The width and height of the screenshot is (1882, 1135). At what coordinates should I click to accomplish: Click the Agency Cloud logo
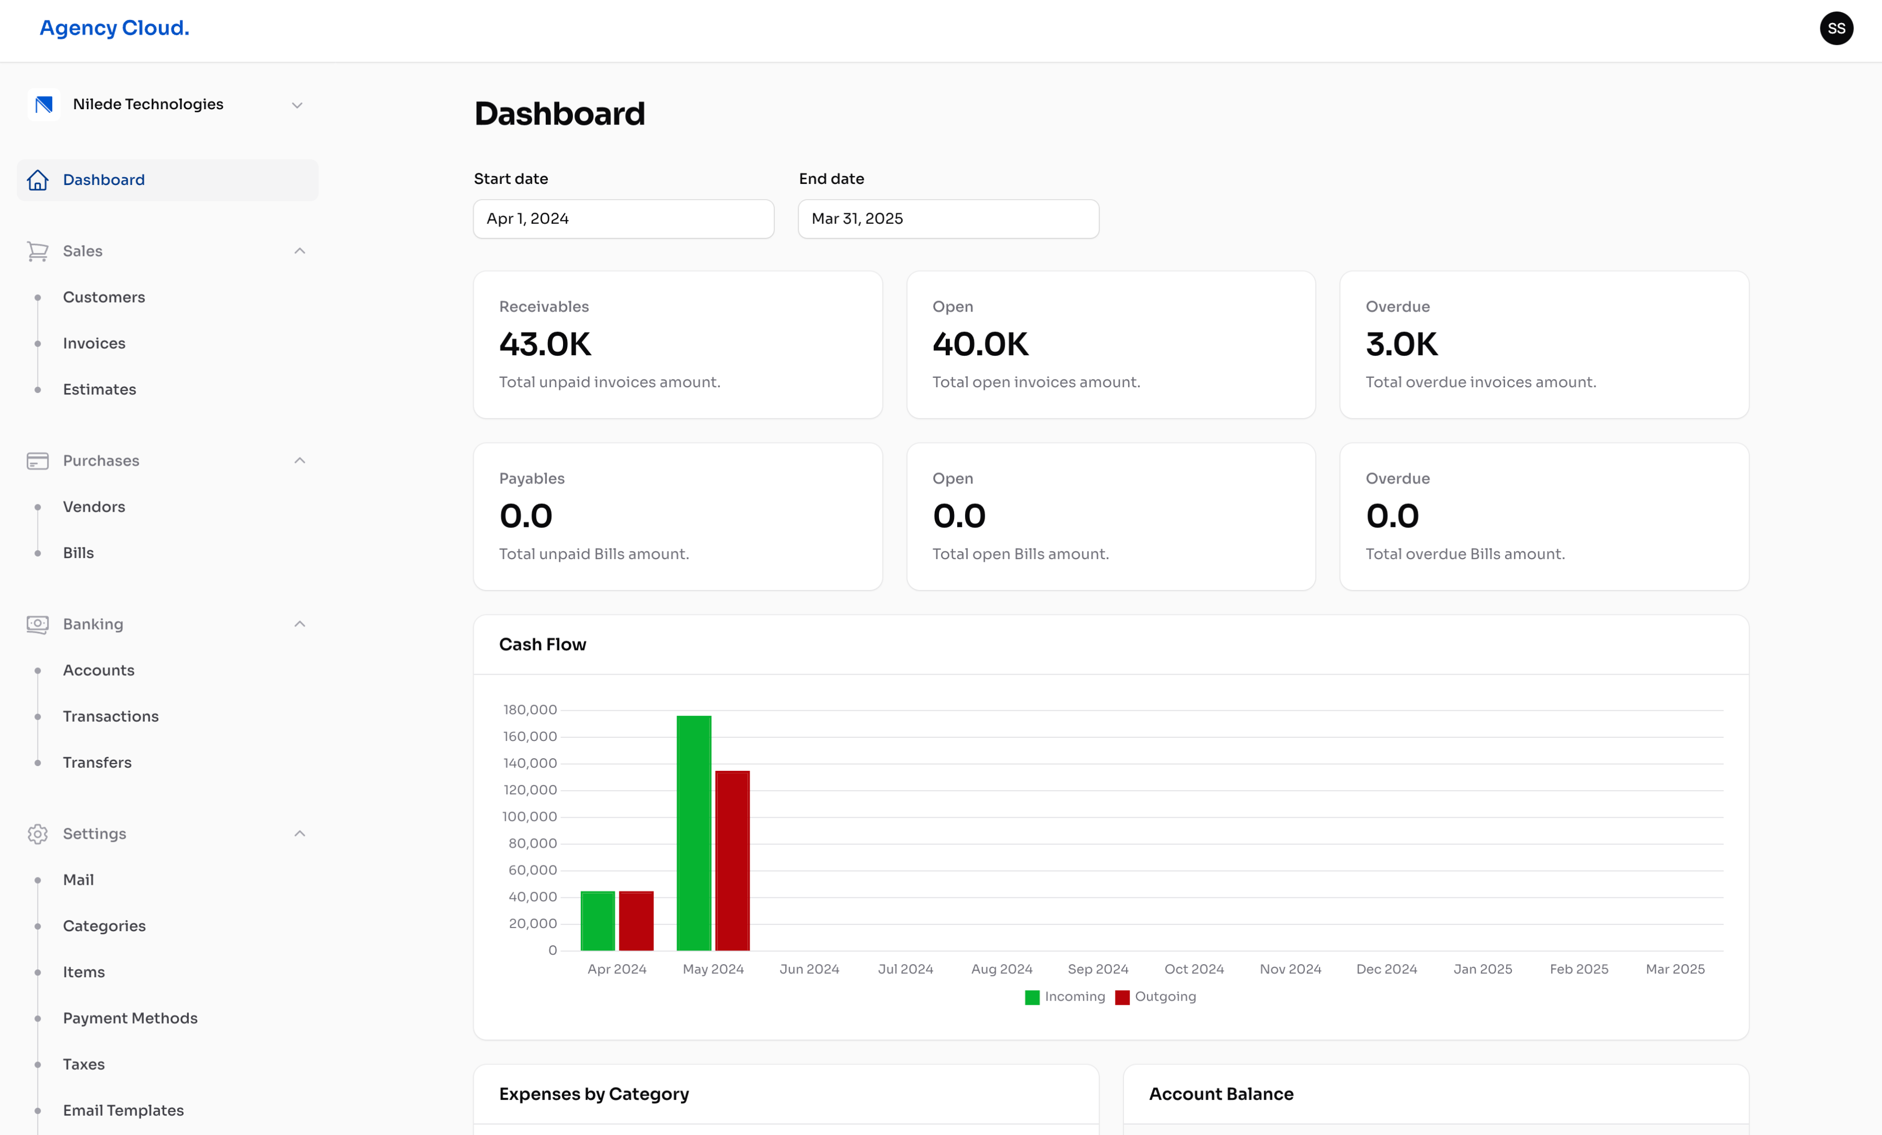click(114, 28)
